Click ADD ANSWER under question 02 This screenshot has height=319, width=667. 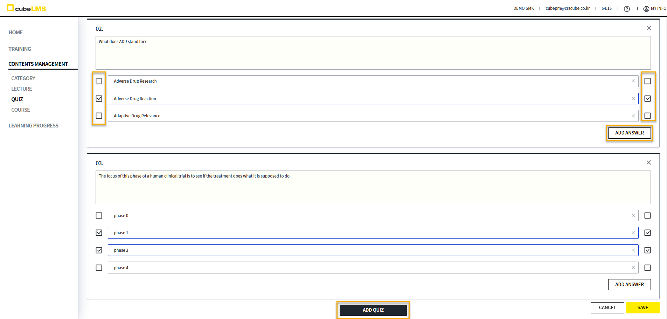click(x=629, y=133)
